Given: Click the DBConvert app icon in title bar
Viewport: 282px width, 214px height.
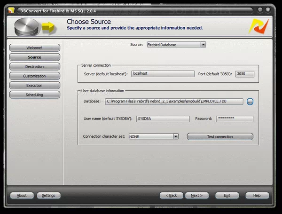Looking at the screenshot, I should (x=11, y=10).
